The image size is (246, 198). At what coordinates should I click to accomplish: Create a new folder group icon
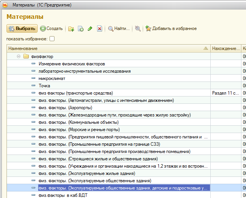(71, 29)
